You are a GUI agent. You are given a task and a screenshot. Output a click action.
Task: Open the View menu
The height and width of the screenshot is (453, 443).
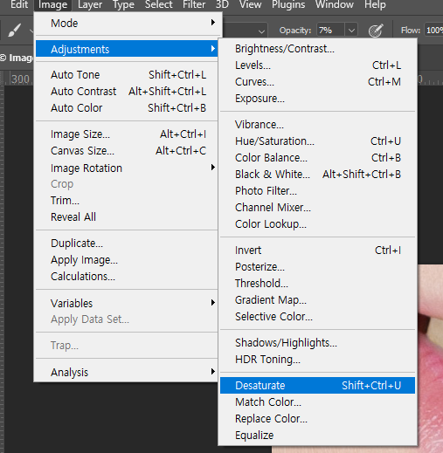click(x=250, y=4)
